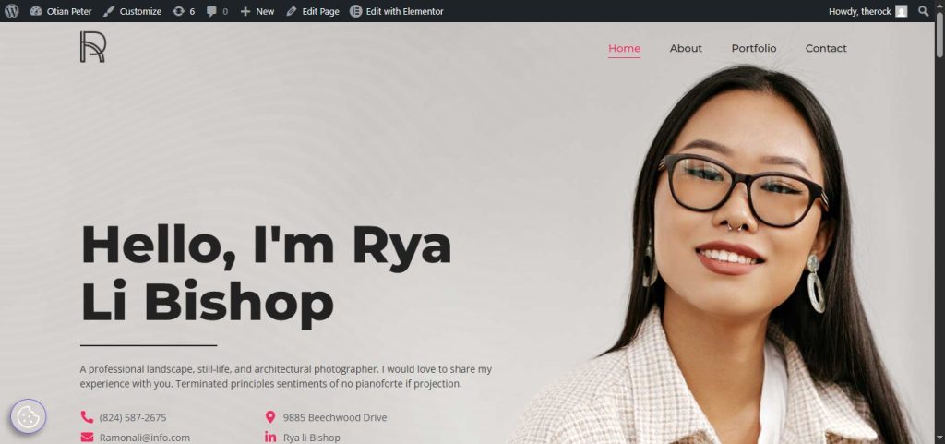Open the Howdy, therock account menu

867,11
